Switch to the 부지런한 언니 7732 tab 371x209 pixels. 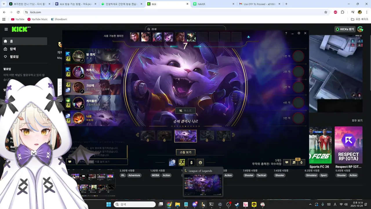pos(30,4)
